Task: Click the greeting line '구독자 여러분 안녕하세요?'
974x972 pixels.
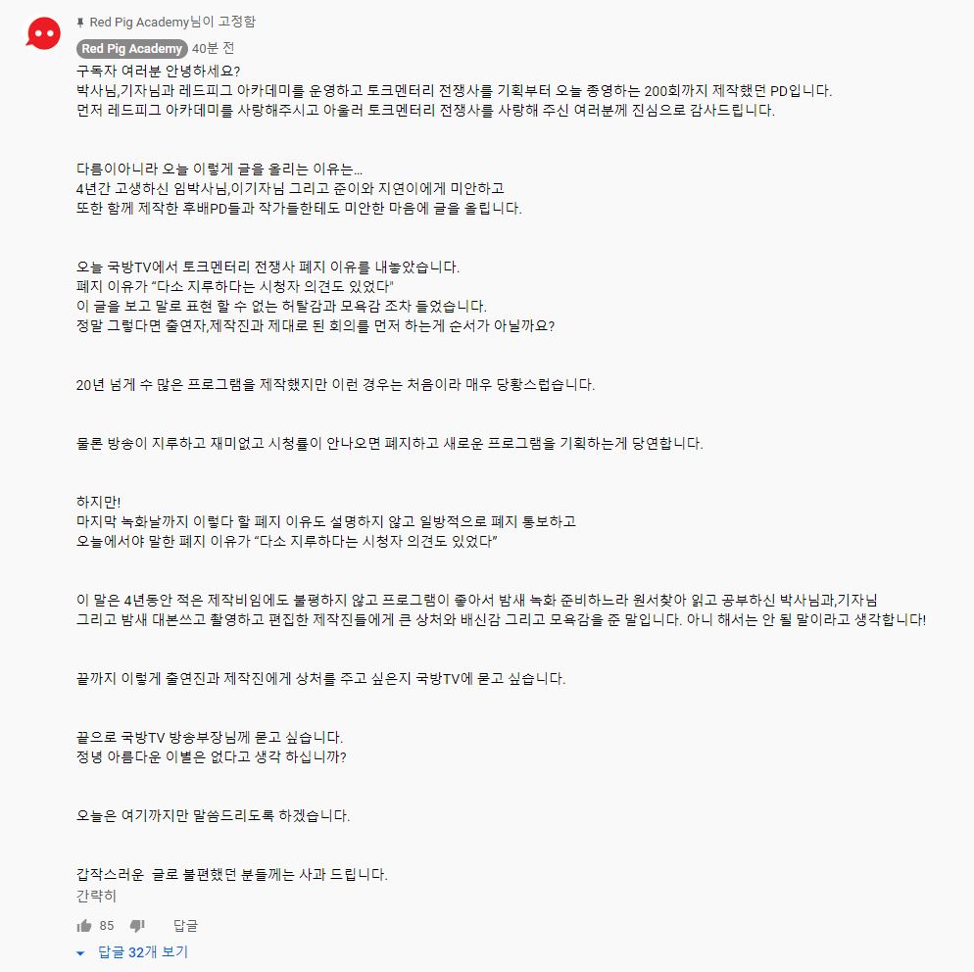Action: (159, 71)
